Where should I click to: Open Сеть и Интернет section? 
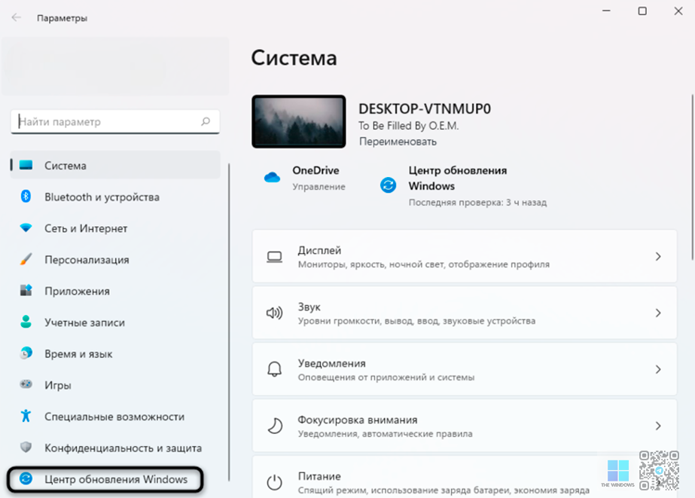(x=115, y=228)
